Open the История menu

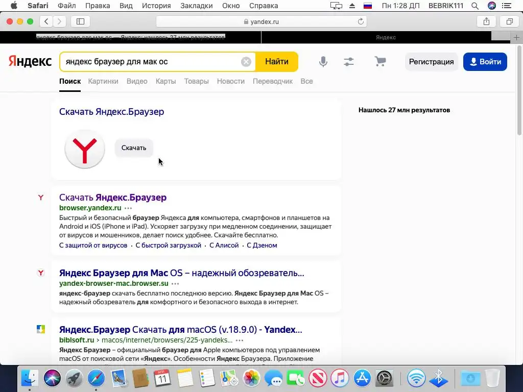[x=156, y=6]
